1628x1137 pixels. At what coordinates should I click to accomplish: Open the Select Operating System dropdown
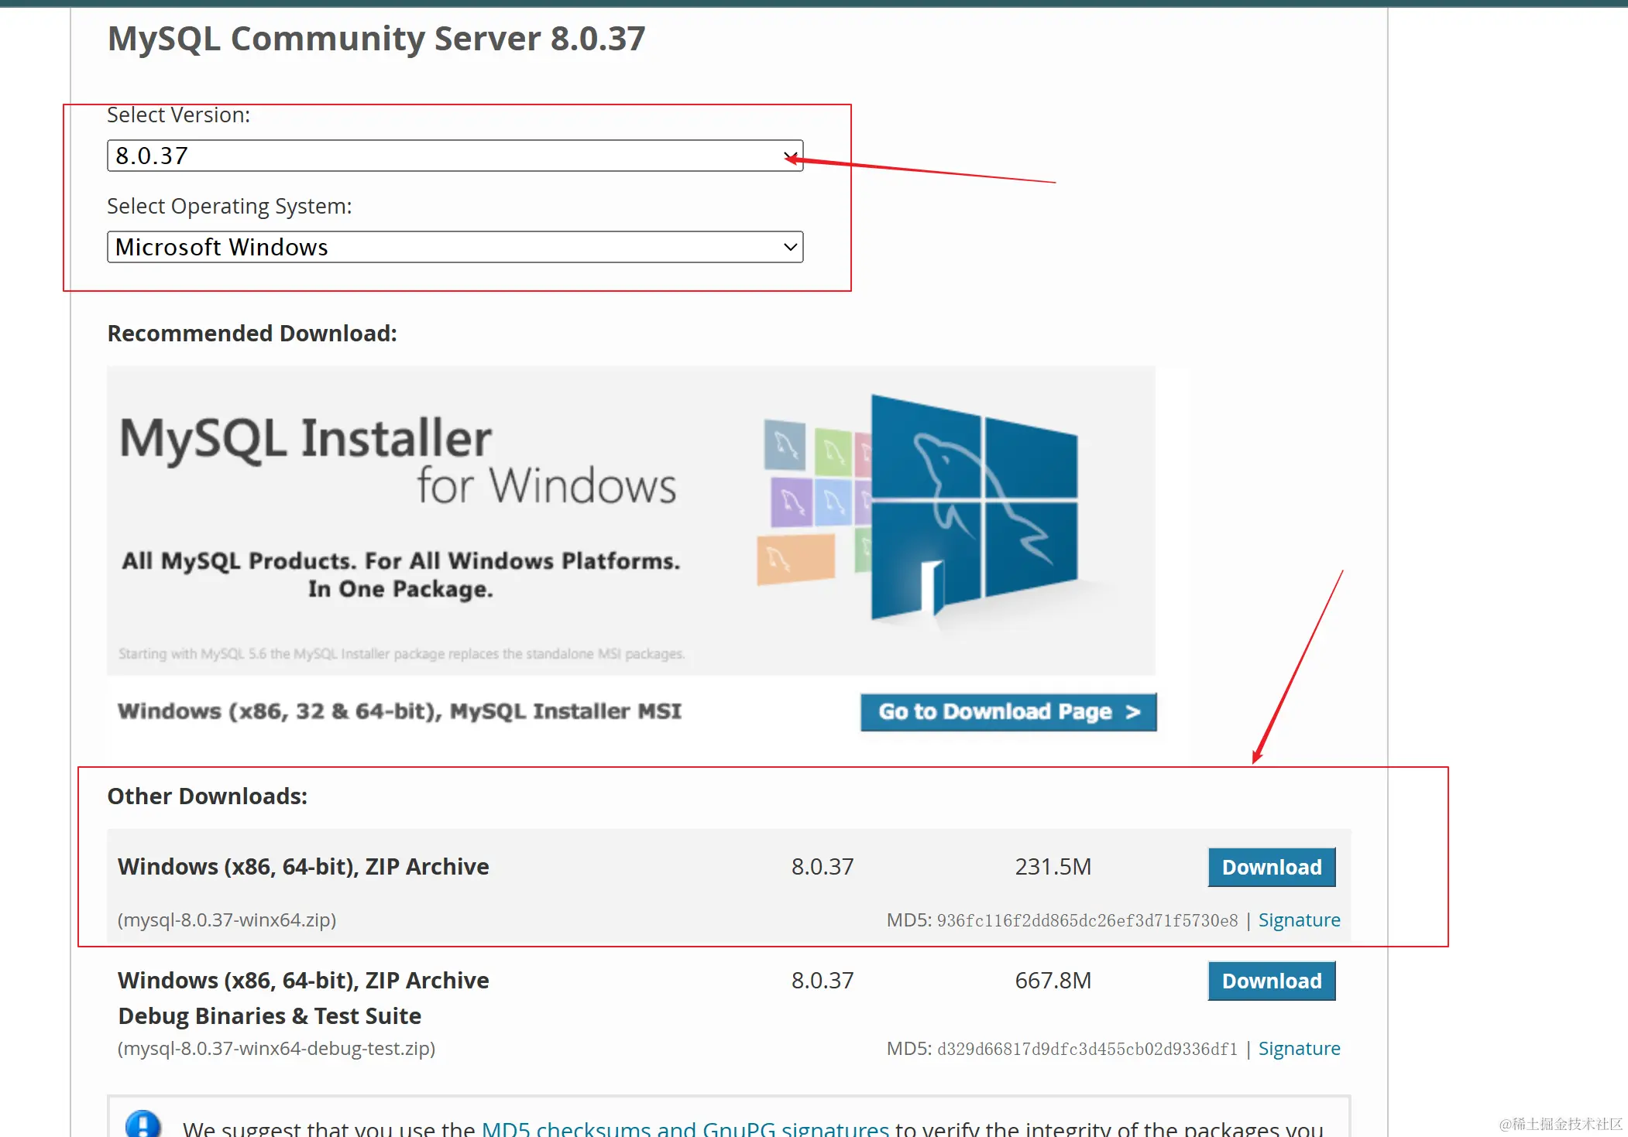click(x=455, y=247)
